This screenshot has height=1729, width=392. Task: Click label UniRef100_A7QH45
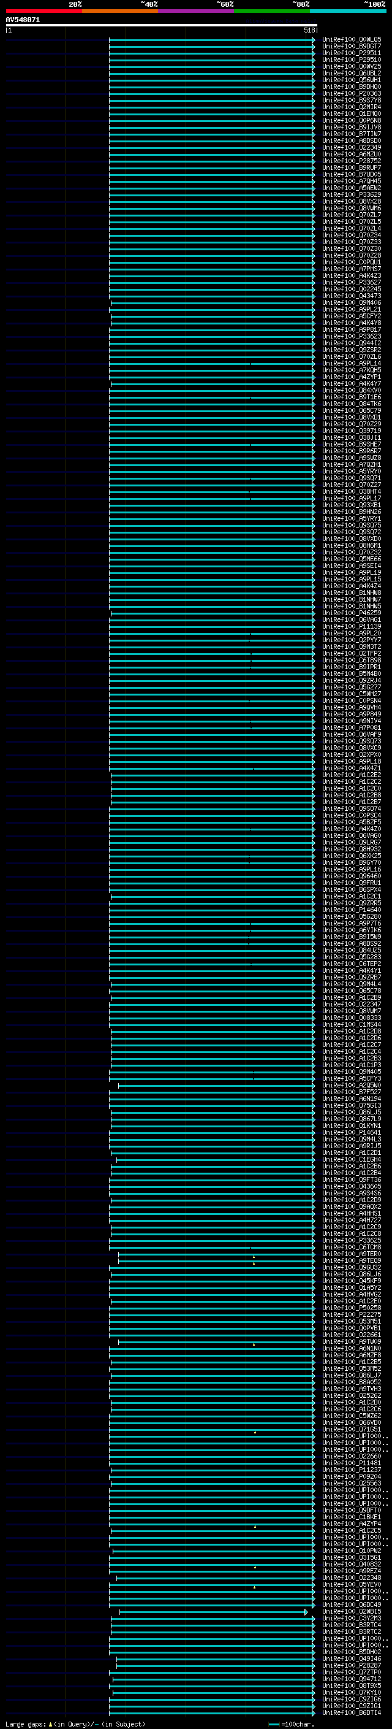pyautogui.click(x=351, y=181)
